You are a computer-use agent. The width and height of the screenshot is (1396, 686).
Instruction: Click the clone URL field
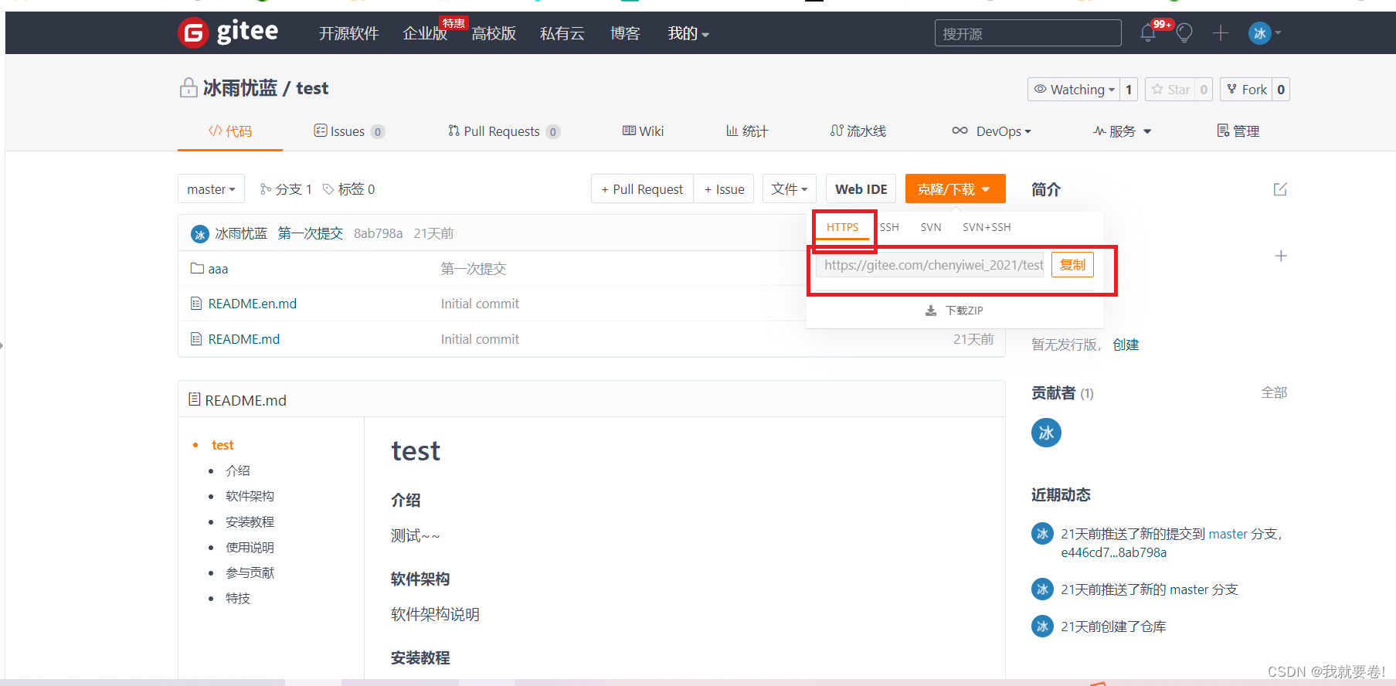click(x=930, y=265)
